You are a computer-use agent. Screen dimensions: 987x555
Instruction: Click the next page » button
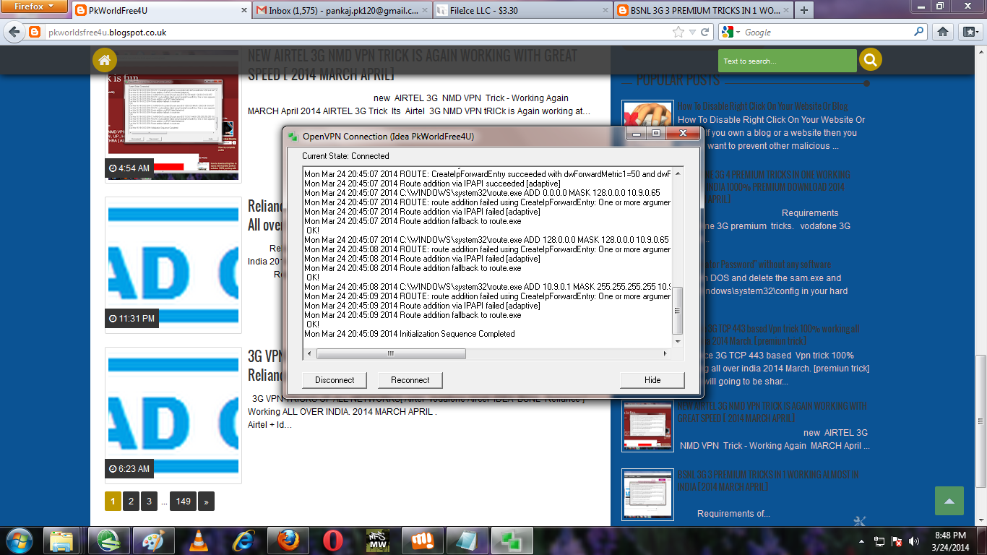coord(206,501)
